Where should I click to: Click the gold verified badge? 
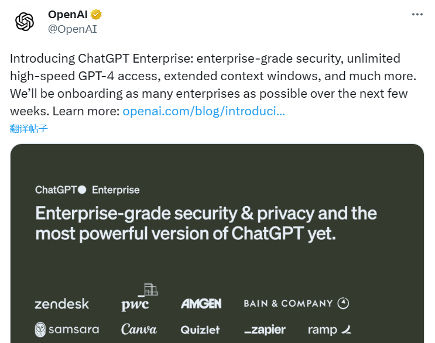point(95,15)
